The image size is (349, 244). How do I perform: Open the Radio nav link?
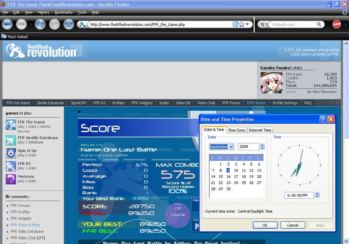coord(164,103)
